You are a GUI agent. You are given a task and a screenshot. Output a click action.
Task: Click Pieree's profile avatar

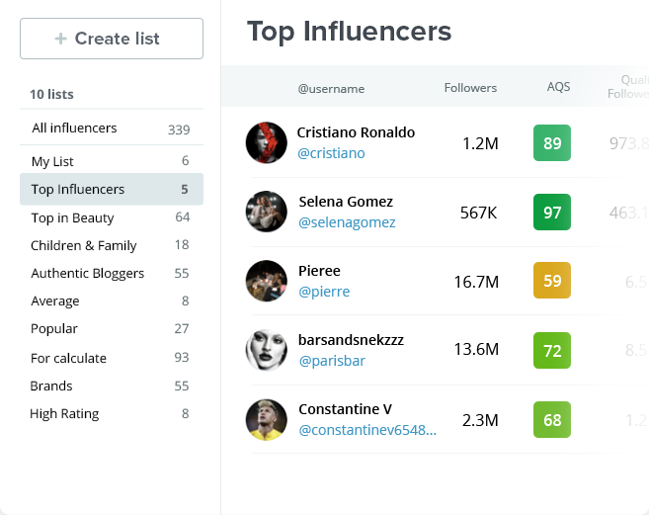(266, 281)
